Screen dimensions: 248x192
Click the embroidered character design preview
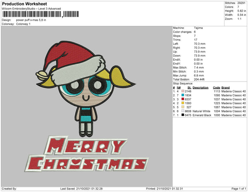pyautogui.click(x=86, y=89)
